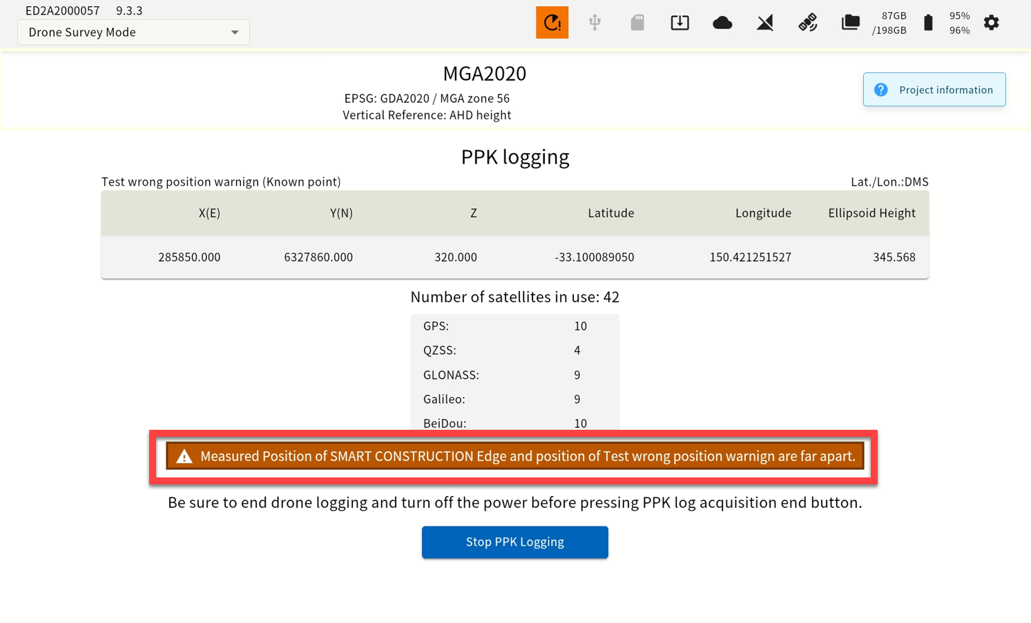
Task: Select the latitude value -33.100089050
Action: (595, 257)
